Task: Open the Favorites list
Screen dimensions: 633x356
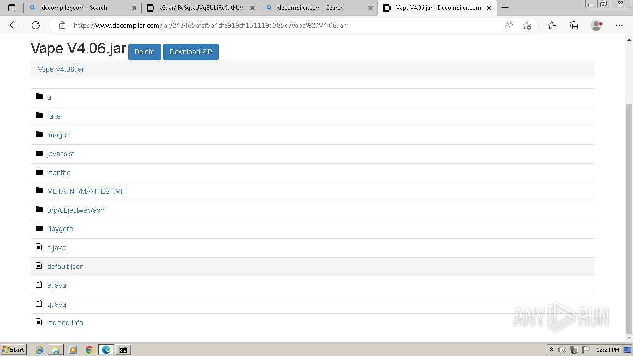Action: click(x=552, y=25)
